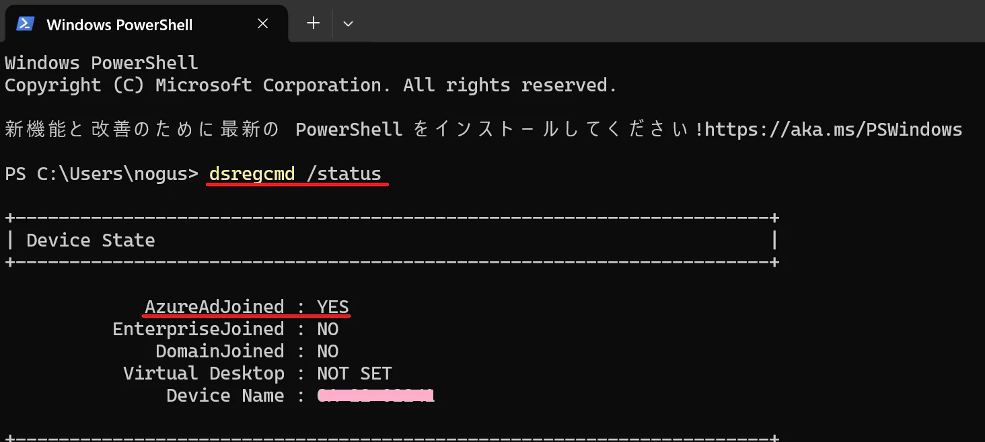Screen dimensions: 985x442
Task: Click the https://aka.ms/PSWindows link
Action: 833,129
